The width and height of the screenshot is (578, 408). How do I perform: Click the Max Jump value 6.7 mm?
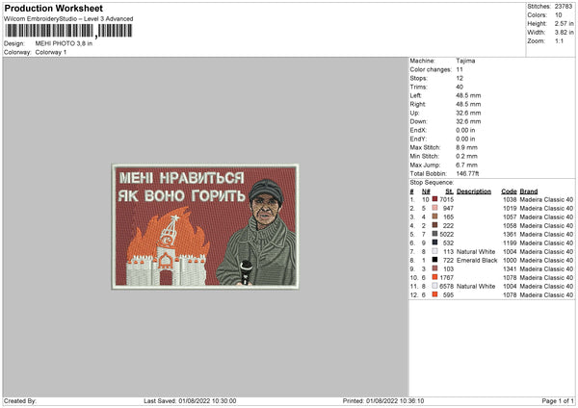pyautogui.click(x=466, y=165)
